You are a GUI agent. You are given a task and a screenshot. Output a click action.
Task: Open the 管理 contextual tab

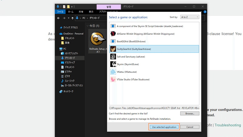[109, 7]
